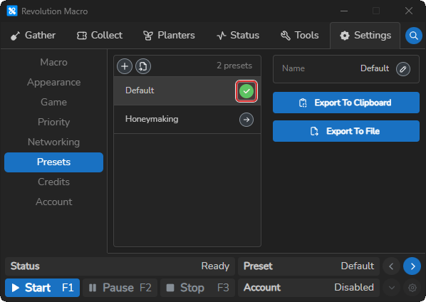Screen dimensions: 426x302
Task: Click Export To File button
Action: 346,131
